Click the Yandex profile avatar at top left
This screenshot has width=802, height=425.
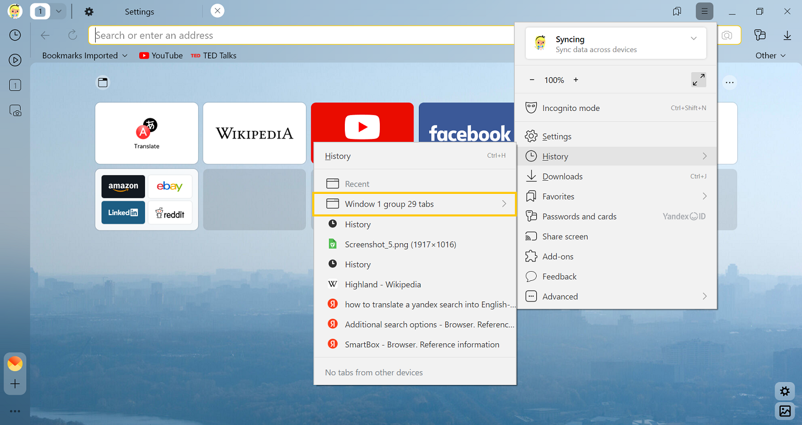coord(14,11)
